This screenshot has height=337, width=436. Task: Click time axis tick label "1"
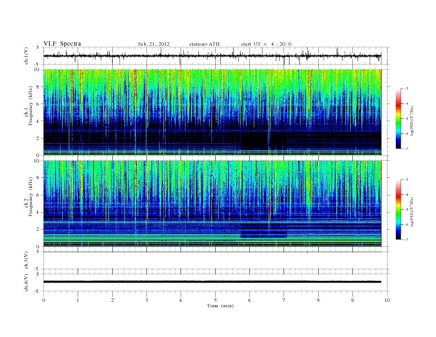[x=78, y=300]
